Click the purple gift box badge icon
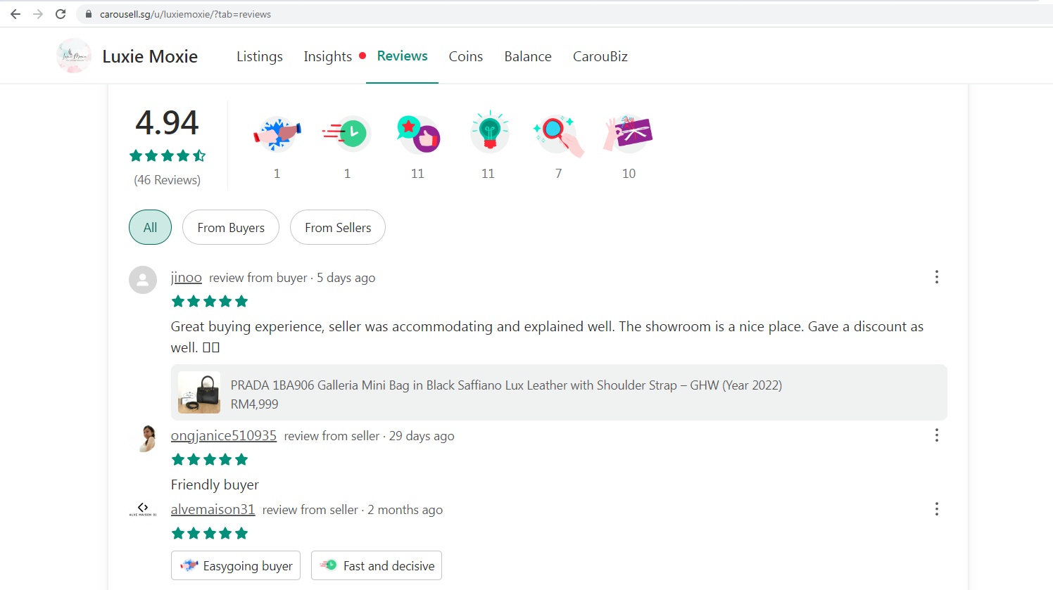The width and height of the screenshot is (1053, 590). coord(629,134)
